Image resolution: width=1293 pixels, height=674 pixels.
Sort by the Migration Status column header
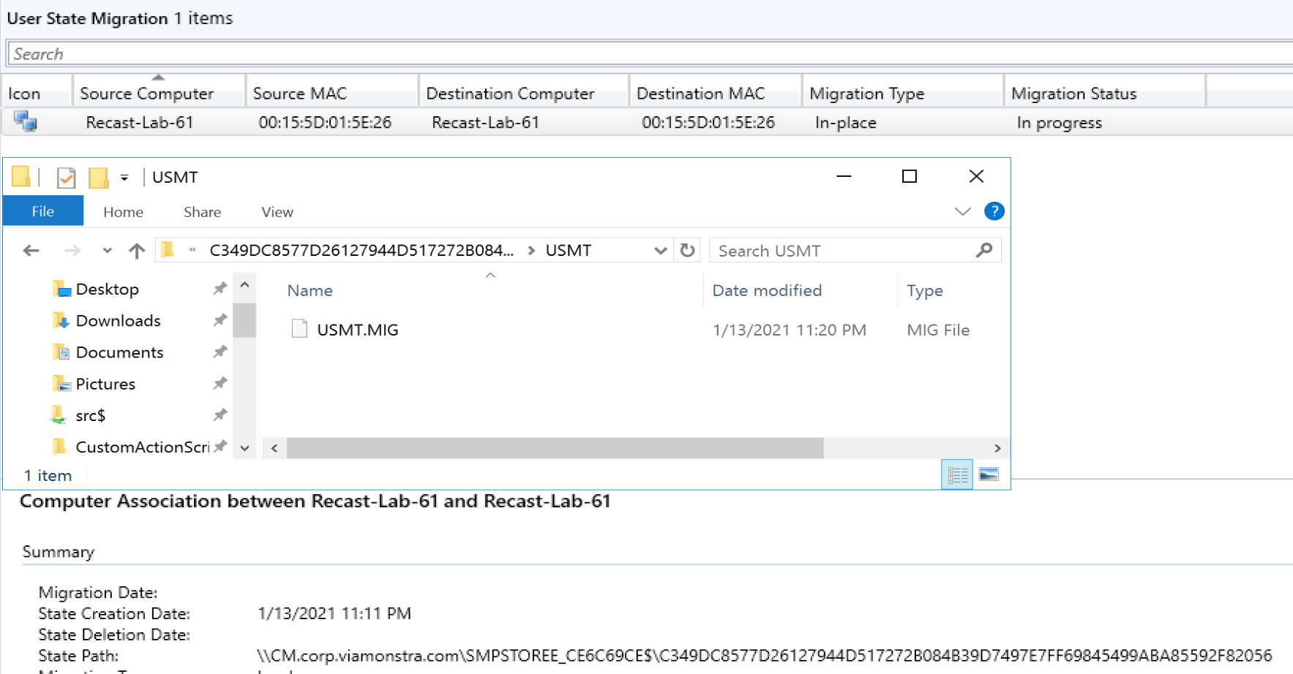click(1073, 94)
